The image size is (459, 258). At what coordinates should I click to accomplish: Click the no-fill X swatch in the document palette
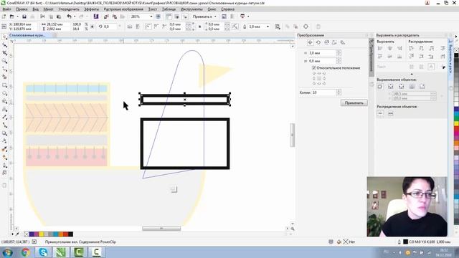tap(27, 234)
